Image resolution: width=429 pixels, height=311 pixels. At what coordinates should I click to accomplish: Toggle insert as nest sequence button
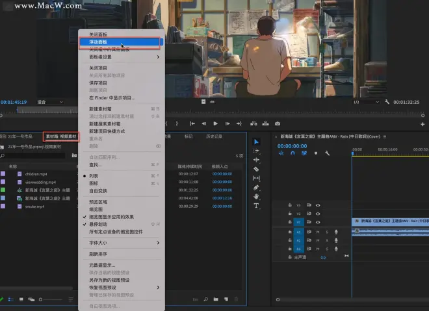[x=281, y=153]
